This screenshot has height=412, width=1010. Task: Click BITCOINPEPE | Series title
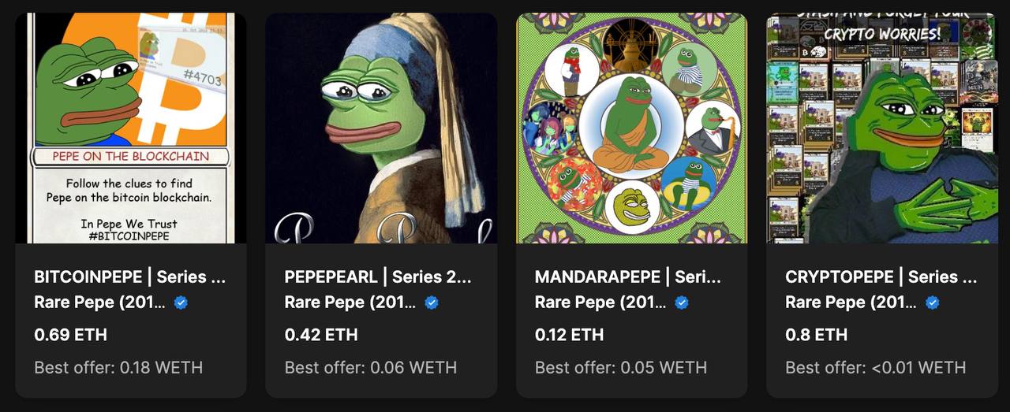tap(131, 277)
